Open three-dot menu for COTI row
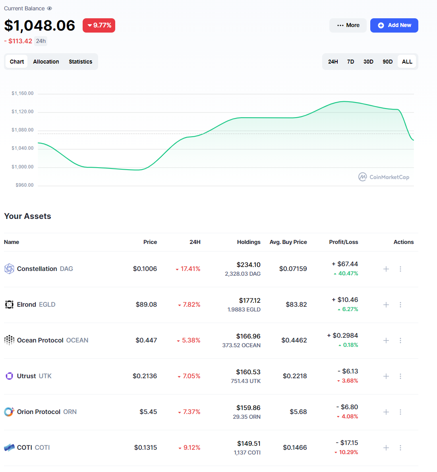Viewport: 437px width, 472px height. [x=400, y=448]
